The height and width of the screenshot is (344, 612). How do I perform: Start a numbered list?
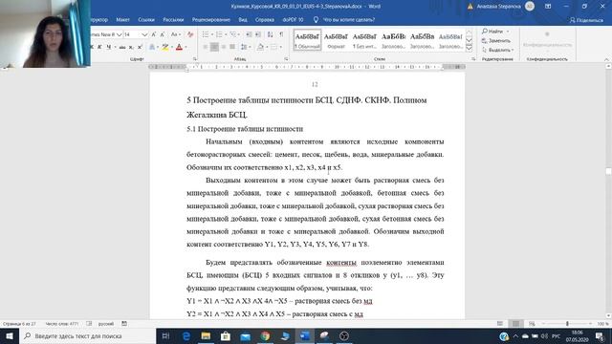tap(219, 34)
